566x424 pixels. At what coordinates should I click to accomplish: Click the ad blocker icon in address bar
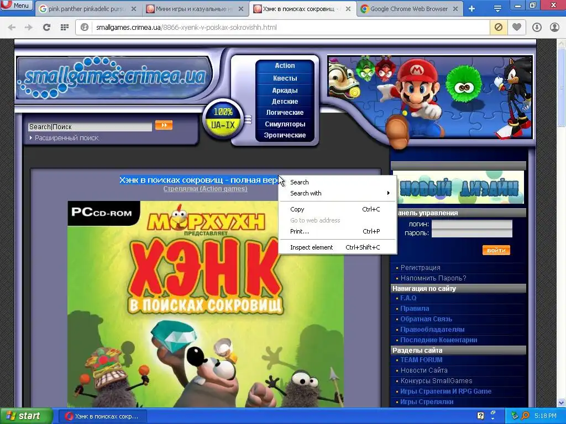click(x=498, y=27)
